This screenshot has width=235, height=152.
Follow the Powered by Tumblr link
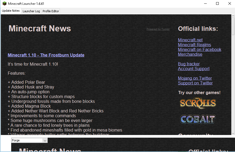[x=158, y=29]
